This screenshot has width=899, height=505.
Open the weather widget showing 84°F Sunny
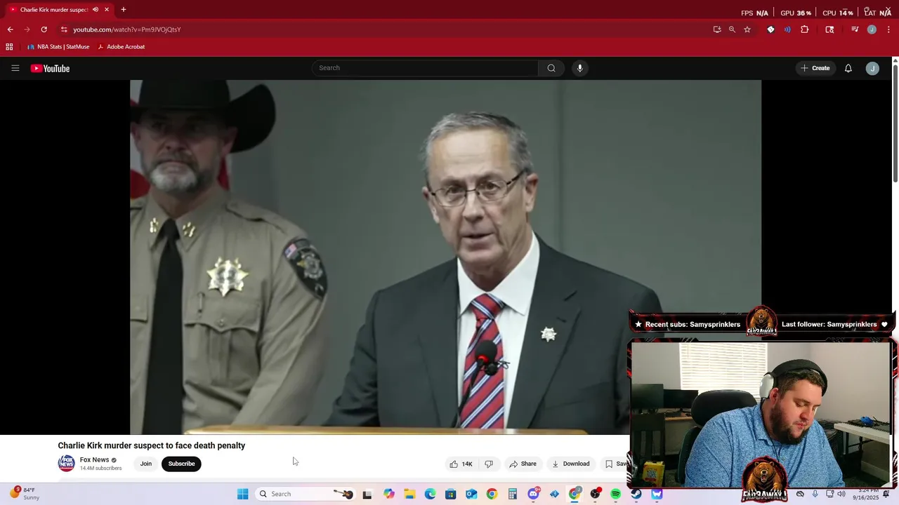24,494
